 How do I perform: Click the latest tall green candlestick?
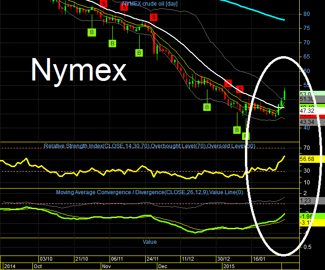[285, 94]
